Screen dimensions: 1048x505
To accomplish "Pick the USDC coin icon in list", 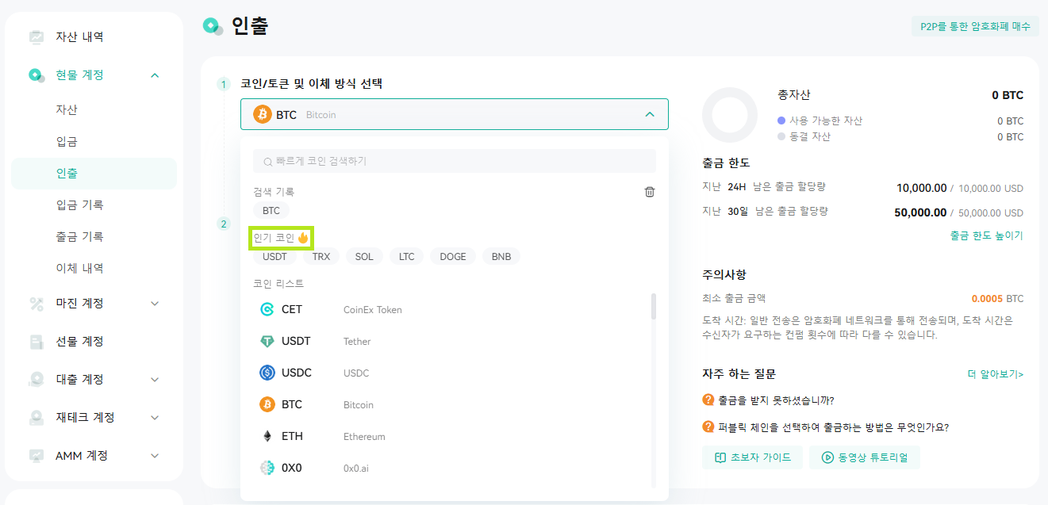I will (267, 373).
